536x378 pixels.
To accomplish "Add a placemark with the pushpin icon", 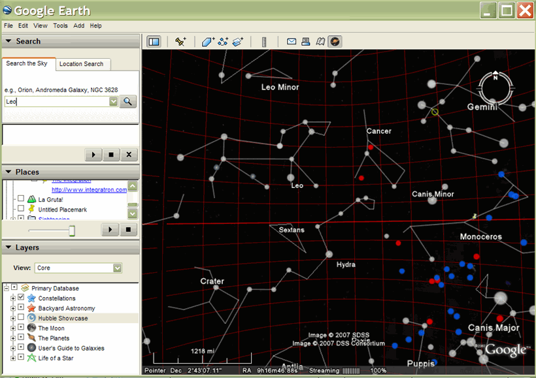I will click(181, 42).
